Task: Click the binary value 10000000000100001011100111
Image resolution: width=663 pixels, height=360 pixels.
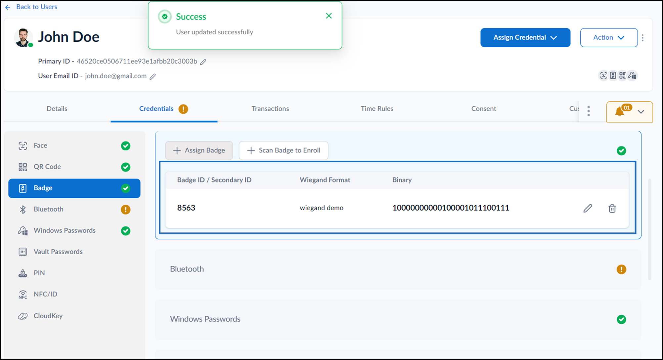Action: click(451, 208)
